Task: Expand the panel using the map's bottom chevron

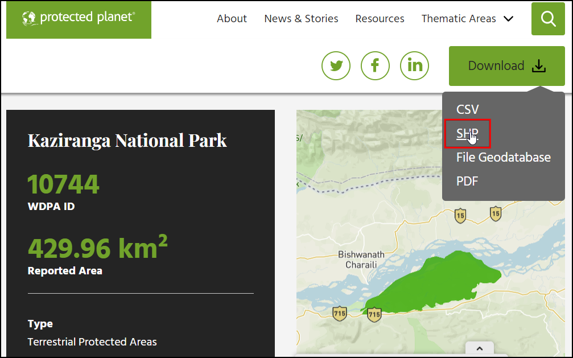Action: [479, 348]
